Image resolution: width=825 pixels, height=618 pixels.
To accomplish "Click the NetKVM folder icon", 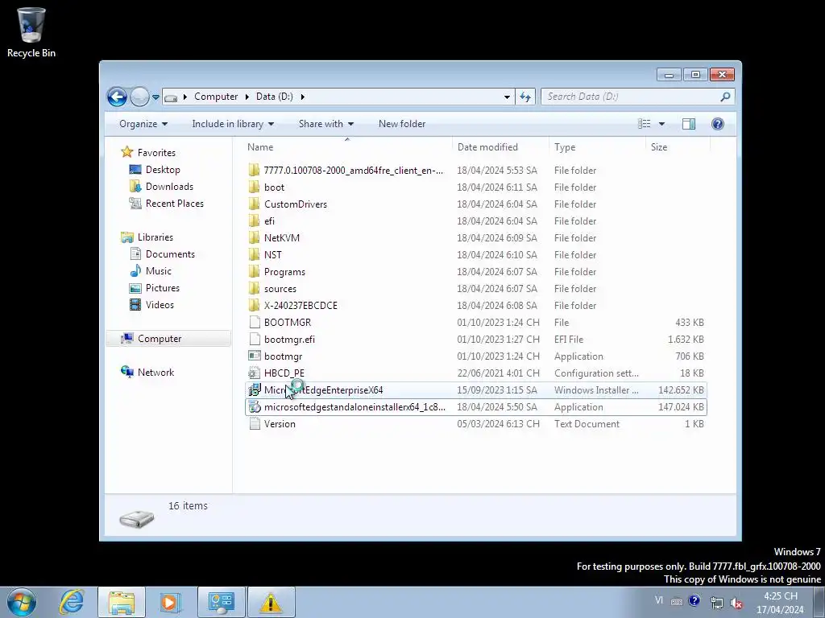I will click(254, 238).
